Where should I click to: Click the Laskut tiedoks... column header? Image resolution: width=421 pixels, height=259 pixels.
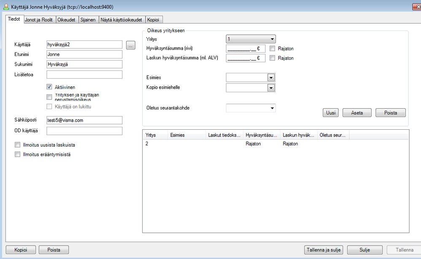(224, 135)
